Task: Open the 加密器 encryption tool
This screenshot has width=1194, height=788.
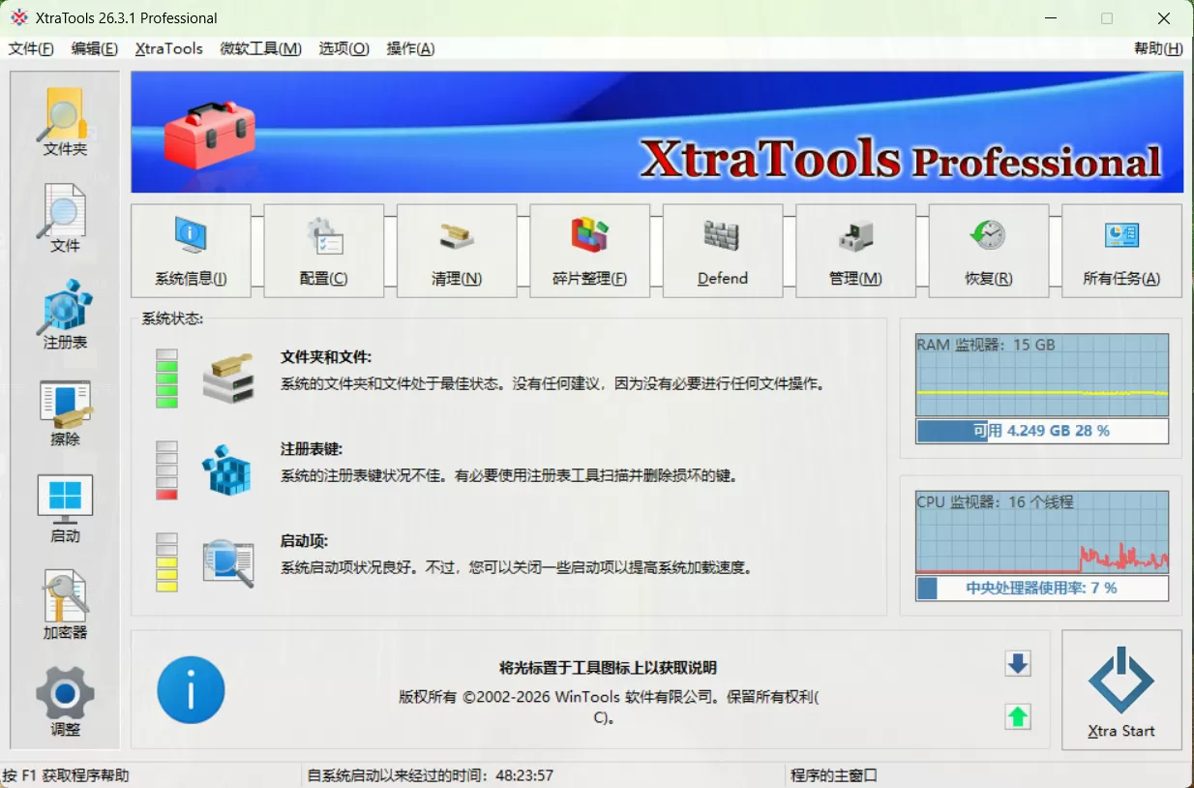Action: click(x=64, y=605)
